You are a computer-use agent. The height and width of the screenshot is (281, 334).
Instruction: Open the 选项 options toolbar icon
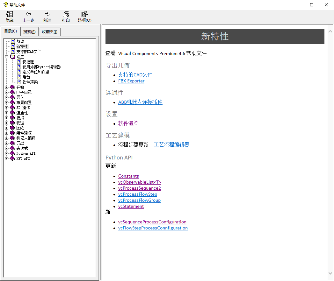(84, 14)
